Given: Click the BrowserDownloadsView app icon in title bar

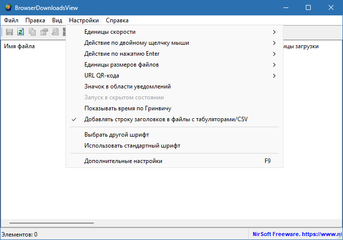Looking at the screenshot, I should point(8,7).
